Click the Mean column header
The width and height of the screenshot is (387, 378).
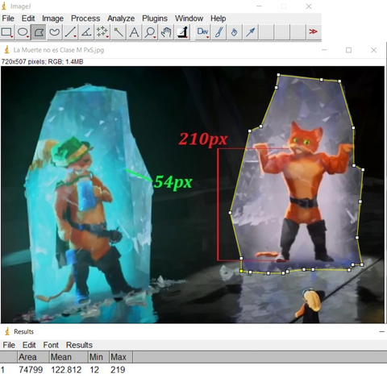pyautogui.click(x=69, y=357)
